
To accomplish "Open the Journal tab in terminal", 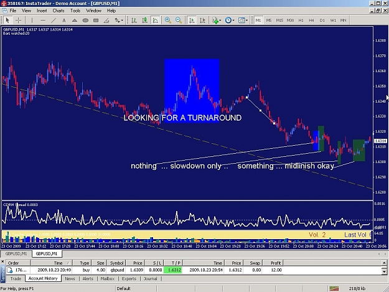I will click(x=151, y=278).
